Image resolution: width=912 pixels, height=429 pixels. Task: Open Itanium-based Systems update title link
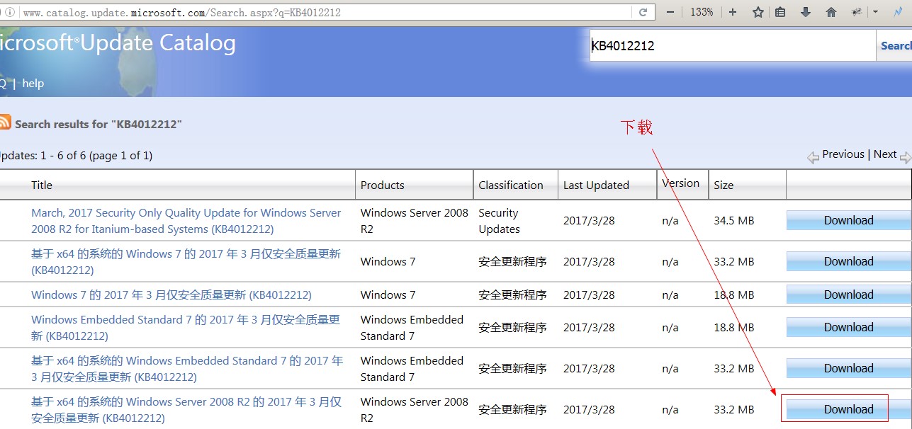tap(186, 221)
